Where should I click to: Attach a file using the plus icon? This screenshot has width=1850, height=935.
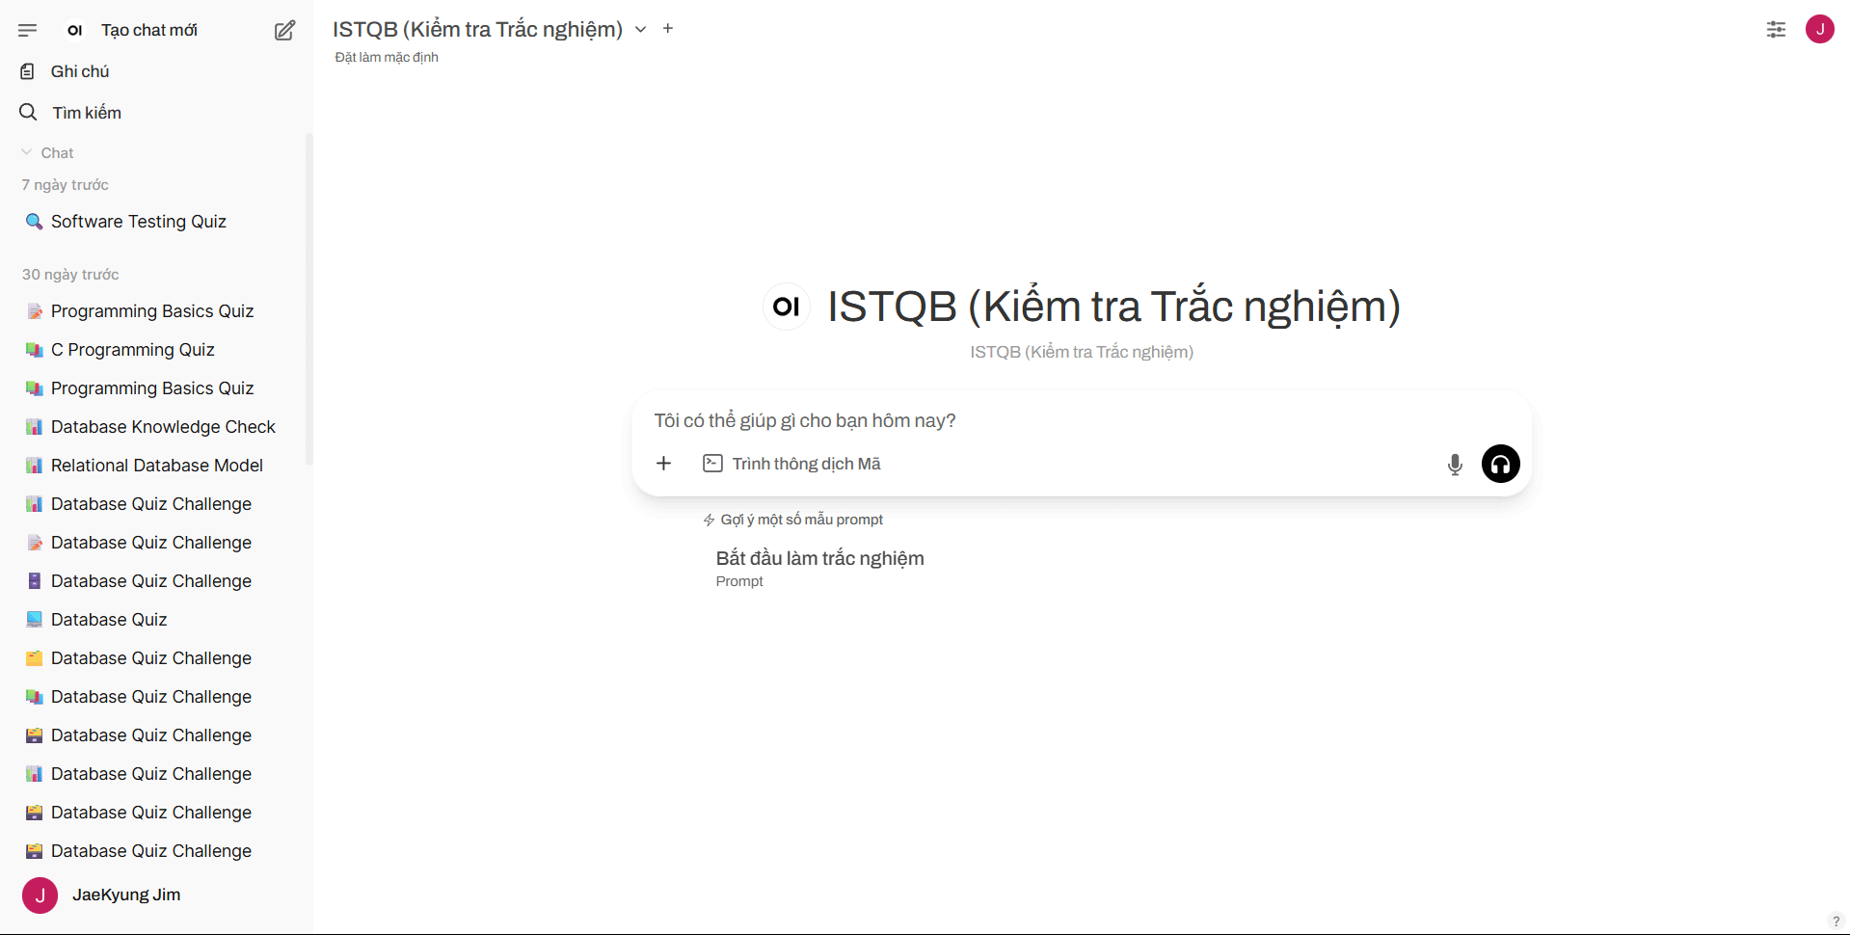tap(663, 464)
